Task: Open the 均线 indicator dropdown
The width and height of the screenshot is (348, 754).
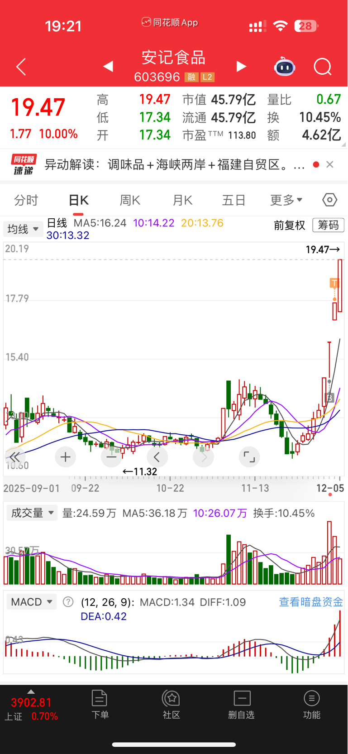Action: (23, 229)
